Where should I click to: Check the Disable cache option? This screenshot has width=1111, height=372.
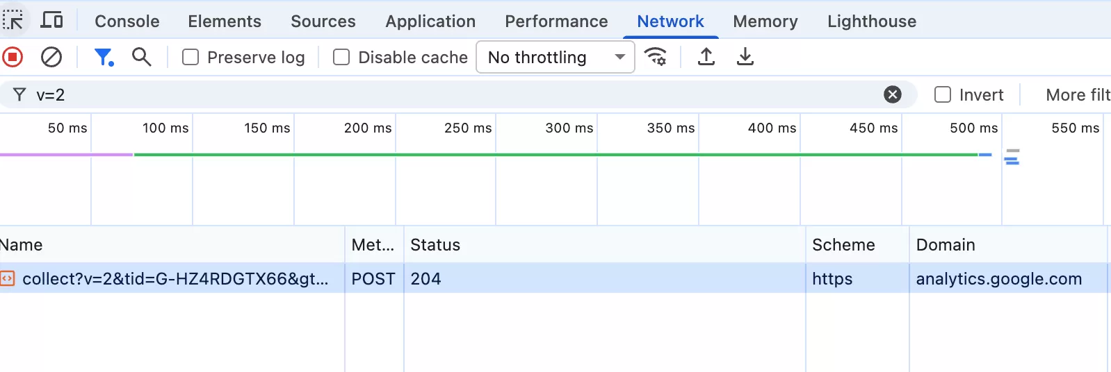click(x=341, y=57)
